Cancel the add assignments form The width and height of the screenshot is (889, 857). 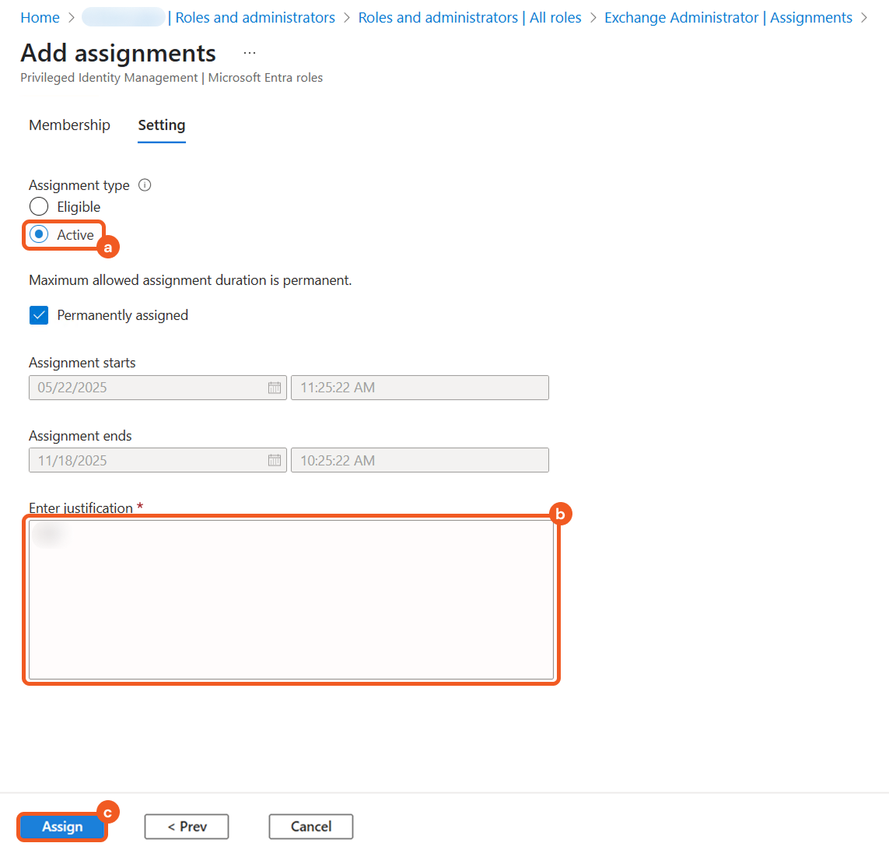pyautogui.click(x=311, y=827)
